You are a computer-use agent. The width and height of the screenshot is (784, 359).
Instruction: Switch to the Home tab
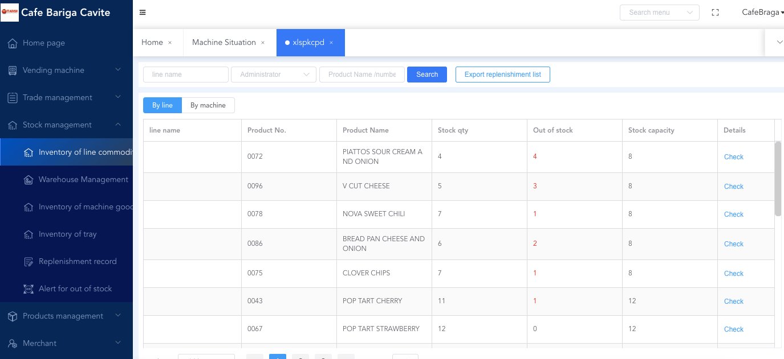[x=152, y=43]
